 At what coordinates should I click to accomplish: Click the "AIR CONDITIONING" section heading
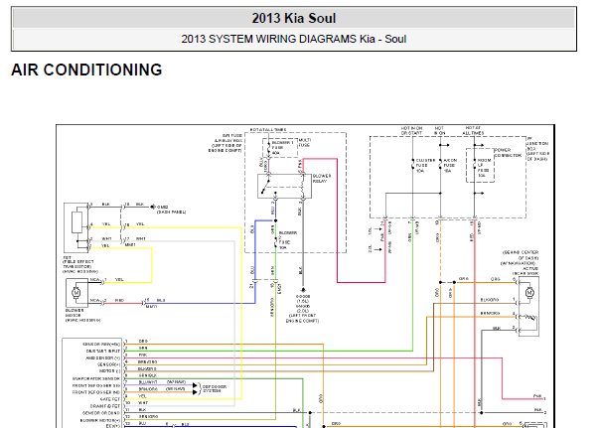(x=86, y=70)
